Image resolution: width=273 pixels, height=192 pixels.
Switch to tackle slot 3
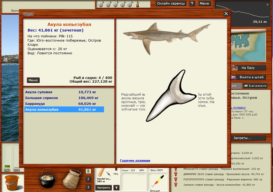click(x=88, y=187)
